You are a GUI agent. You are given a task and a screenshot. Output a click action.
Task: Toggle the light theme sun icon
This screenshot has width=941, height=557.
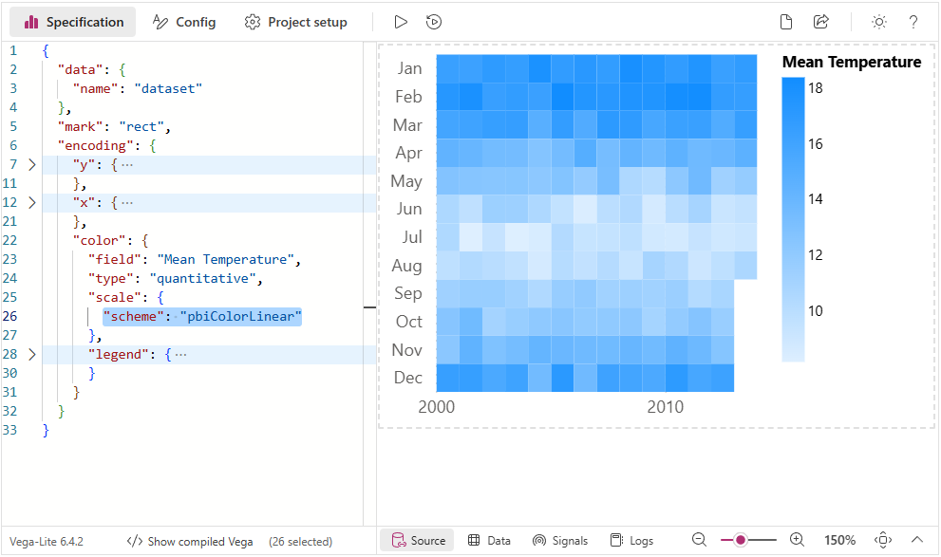878,22
